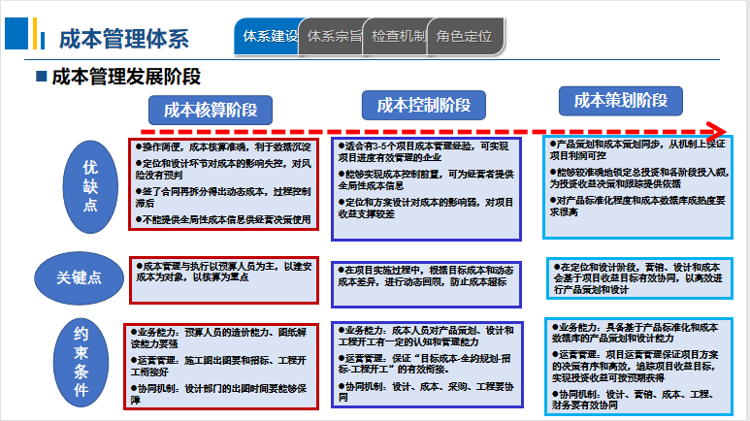
Task: Click text 不能提供全局性成本信息供经营决策使用
Action: (227, 219)
